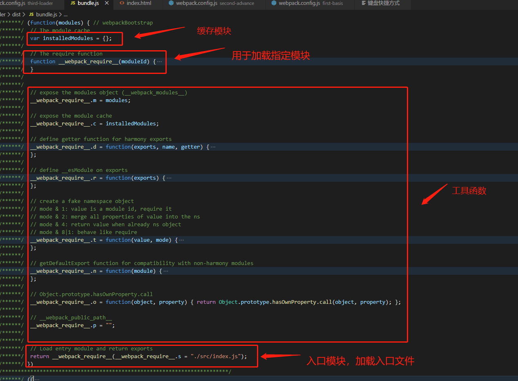This screenshot has width=518, height=381.
Task: Click '// expose the modules object' comment
Action: pos(109,92)
